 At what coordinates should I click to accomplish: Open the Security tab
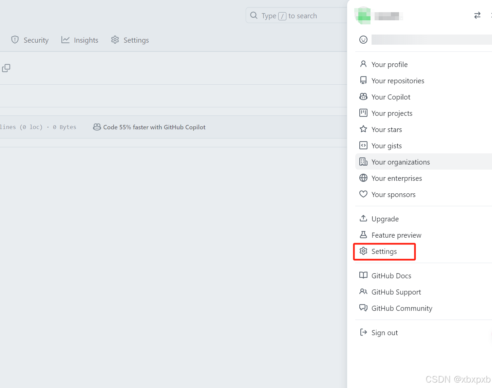(x=30, y=40)
